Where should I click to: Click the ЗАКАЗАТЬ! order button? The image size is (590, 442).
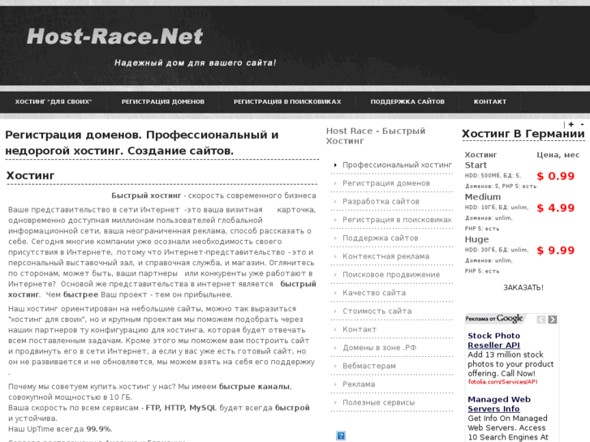[523, 288]
